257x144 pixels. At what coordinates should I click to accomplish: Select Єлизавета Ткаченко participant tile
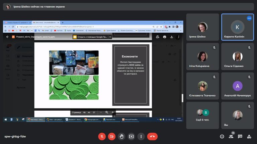click(202, 86)
